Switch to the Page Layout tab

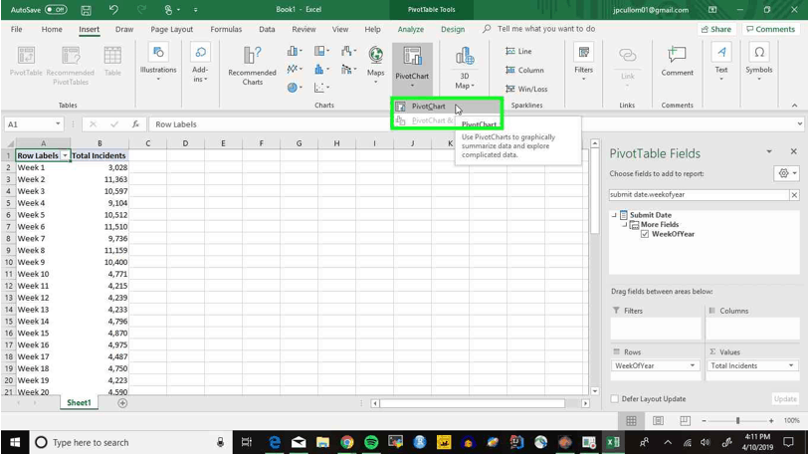[x=171, y=30]
